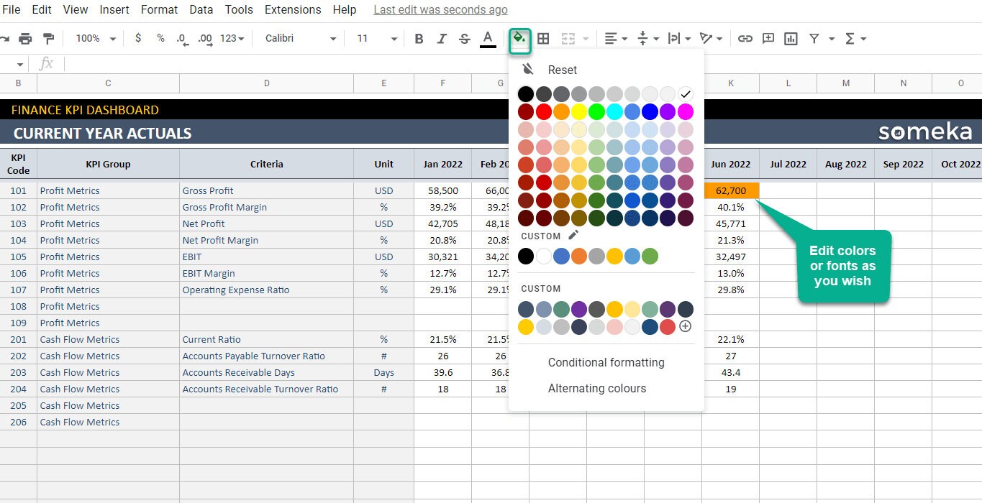
Task: Open the 123 number format dropdown
Action: [232, 39]
